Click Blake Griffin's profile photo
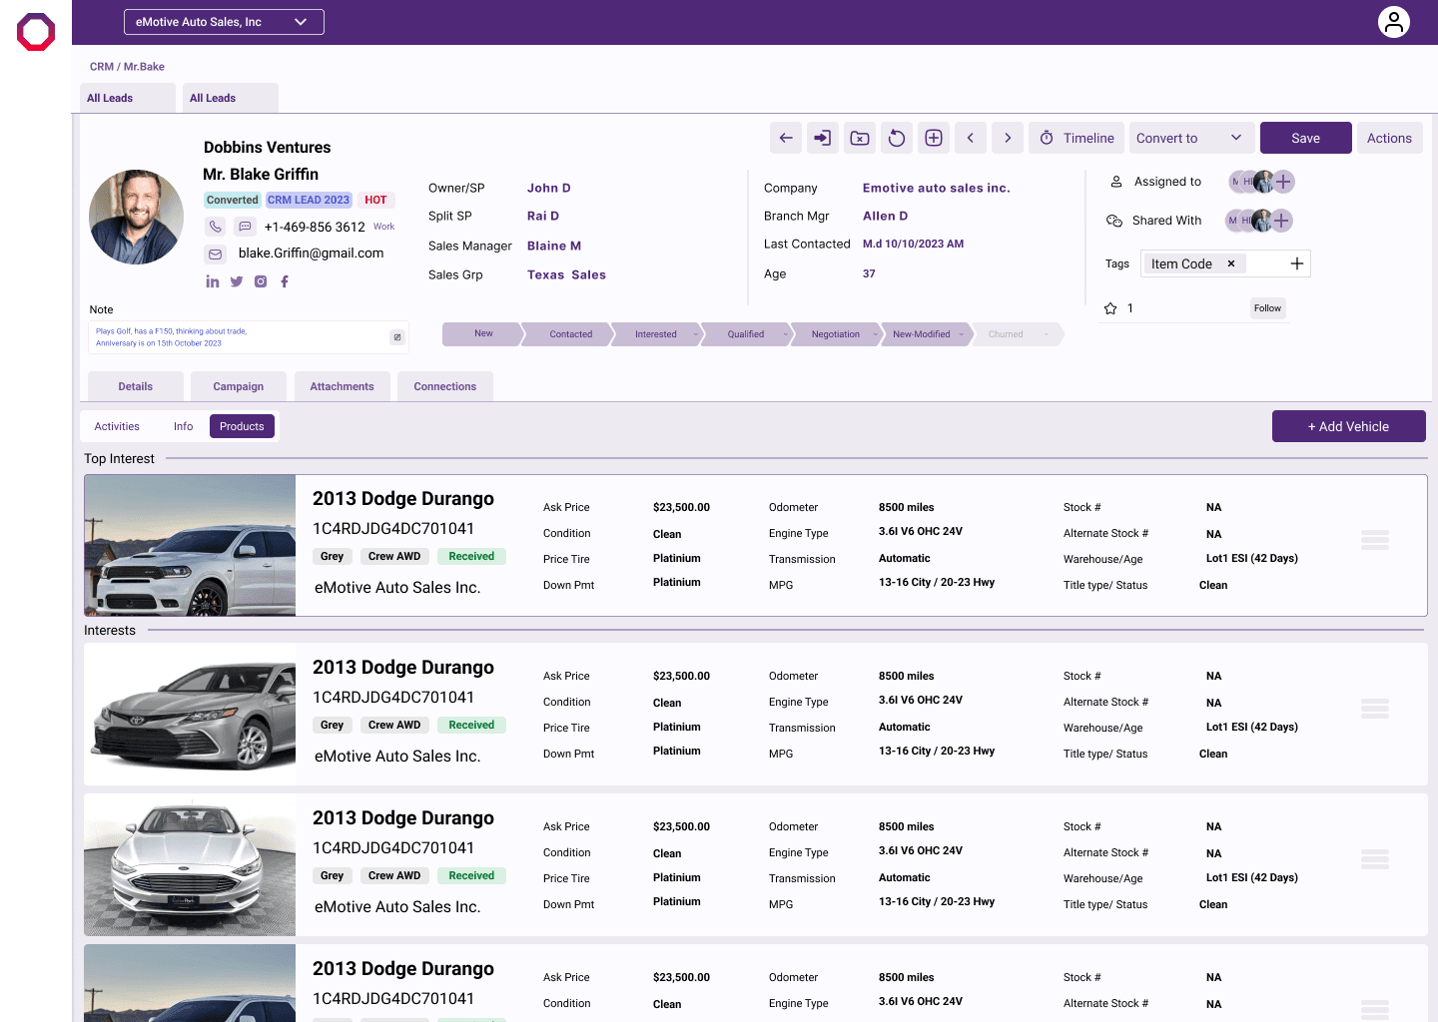The width and height of the screenshot is (1438, 1022). point(136,217)
